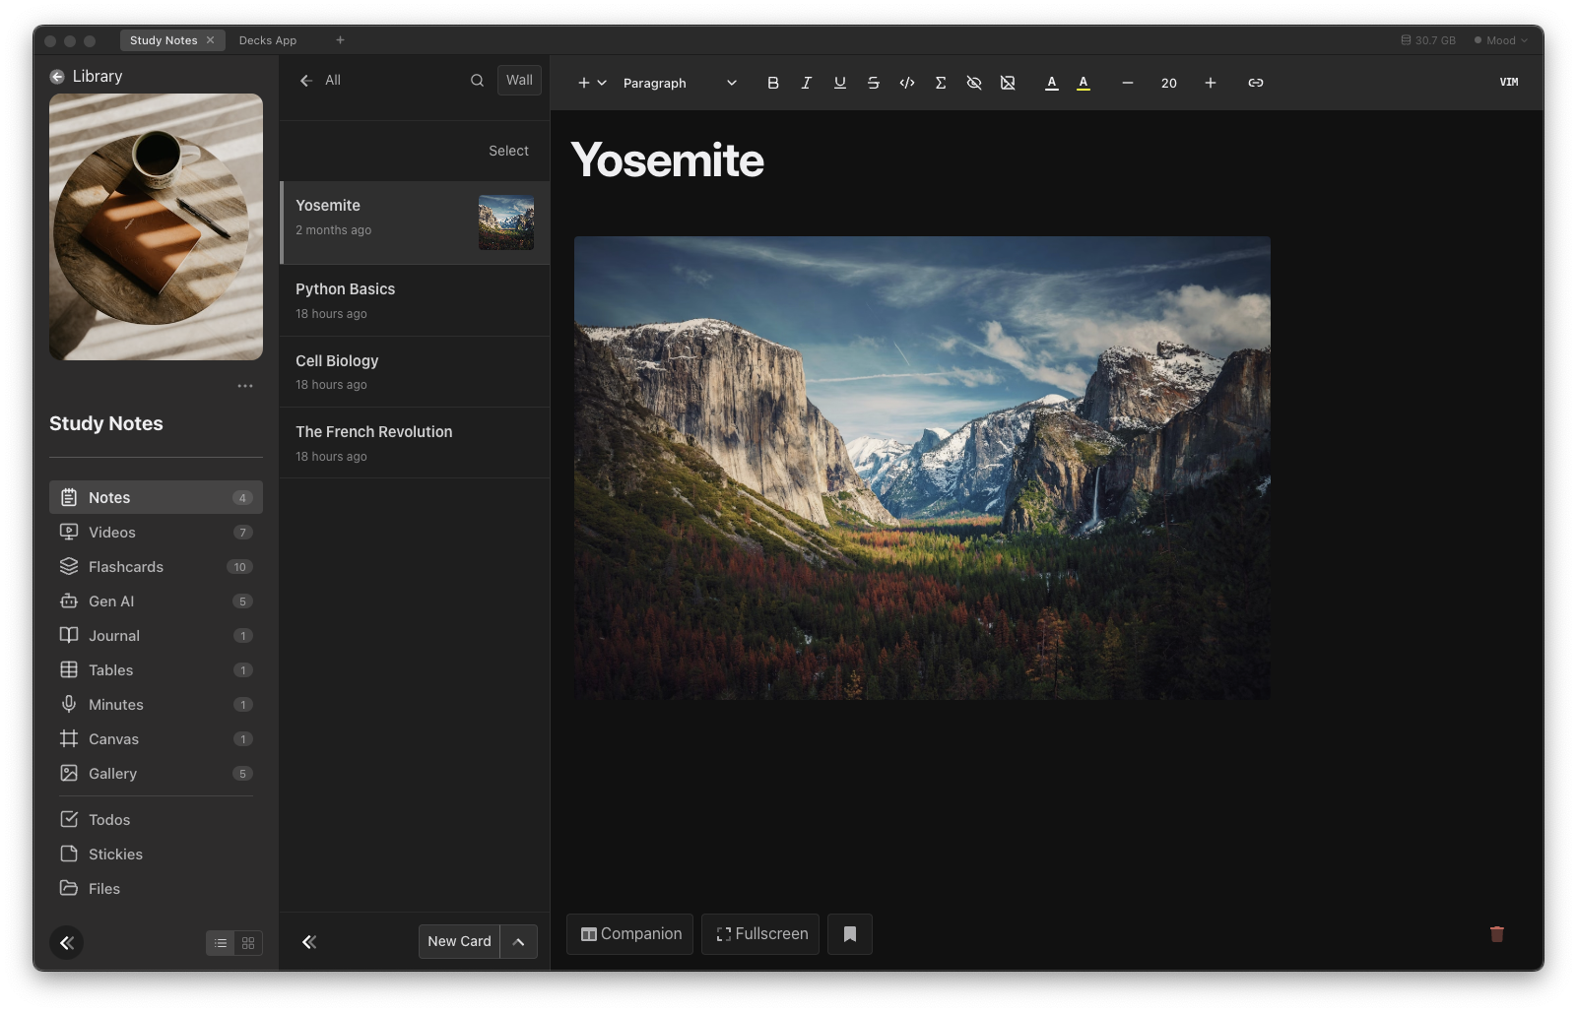Insert a math equation with sigma icon
1577x1012 pixels.
pos(940,83)
